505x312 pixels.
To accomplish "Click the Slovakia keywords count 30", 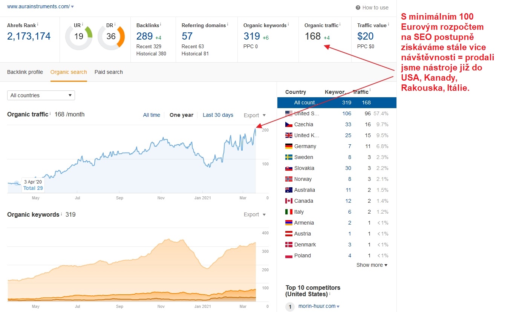I will pyautogui.click(x=348, y=168).
